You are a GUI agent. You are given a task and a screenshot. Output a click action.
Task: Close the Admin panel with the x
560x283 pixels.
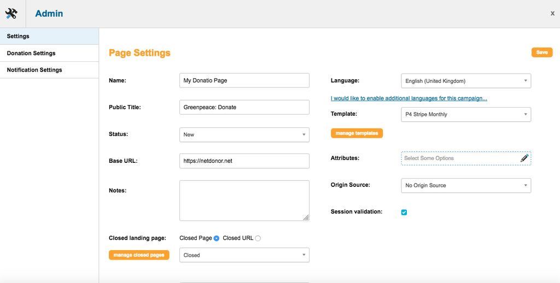pos(552,14)
